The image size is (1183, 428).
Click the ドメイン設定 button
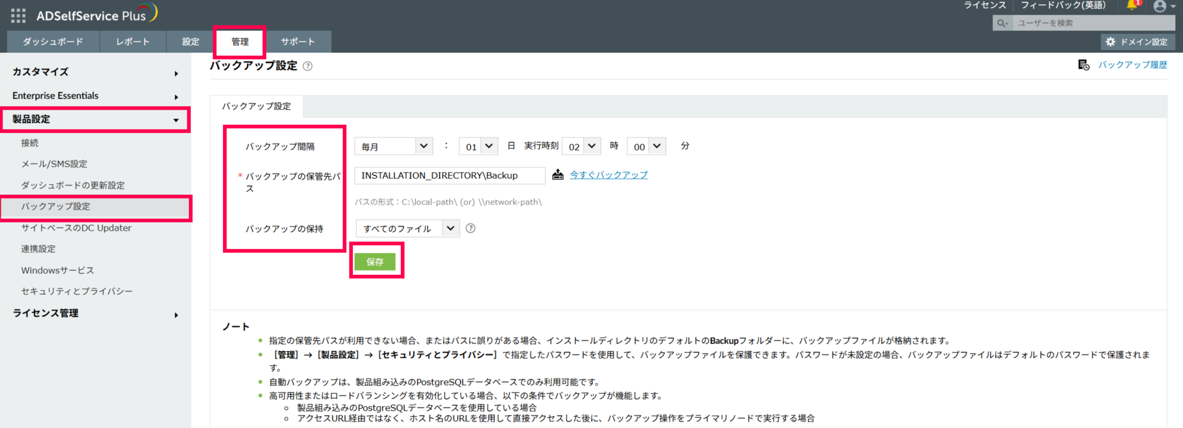[1138, 42]
